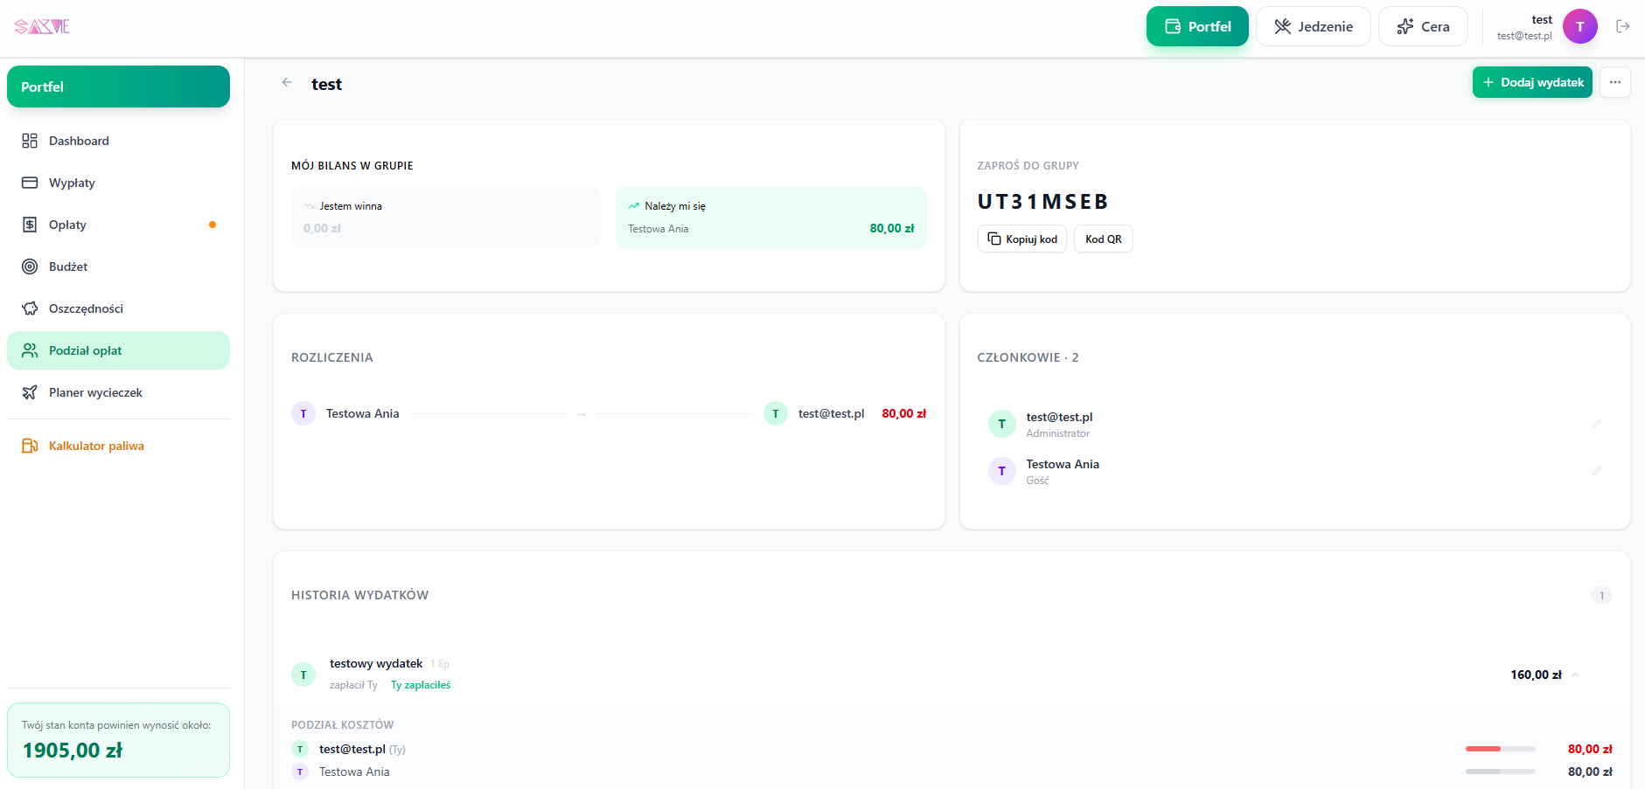
Task: Click the Dodaj wydatek button
Action: [x=1532, y=82]
